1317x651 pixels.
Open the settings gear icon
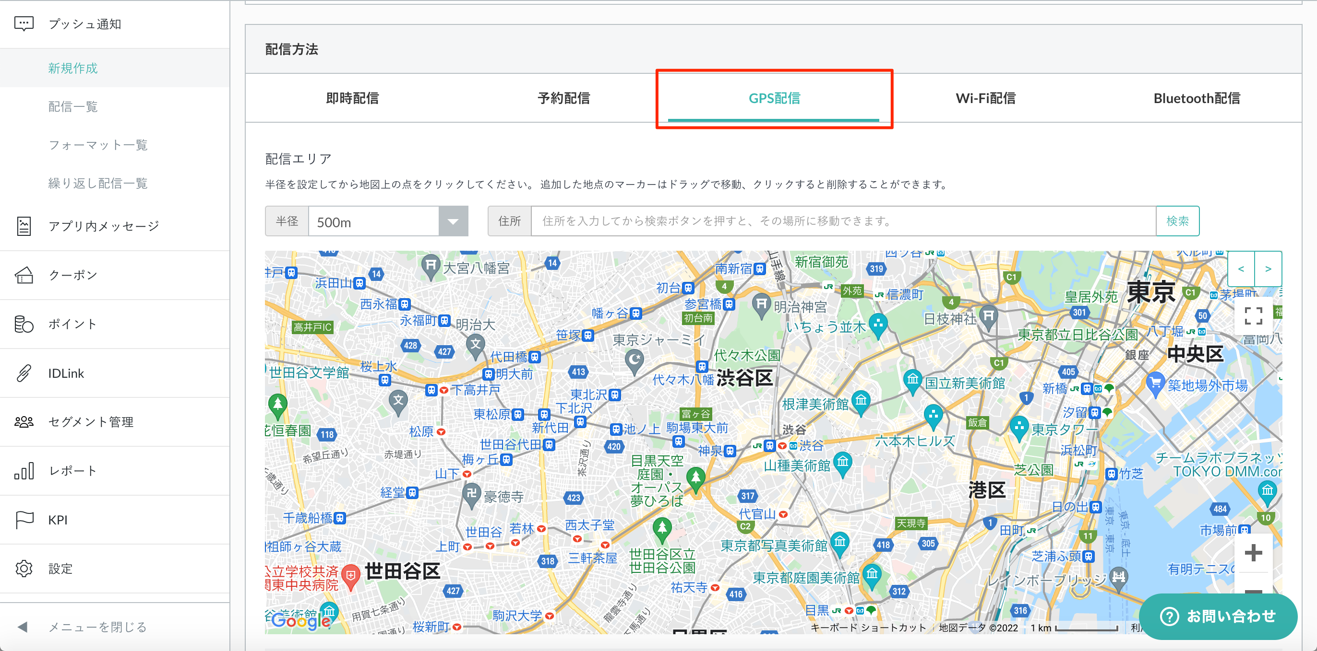[x=24, y=569]
